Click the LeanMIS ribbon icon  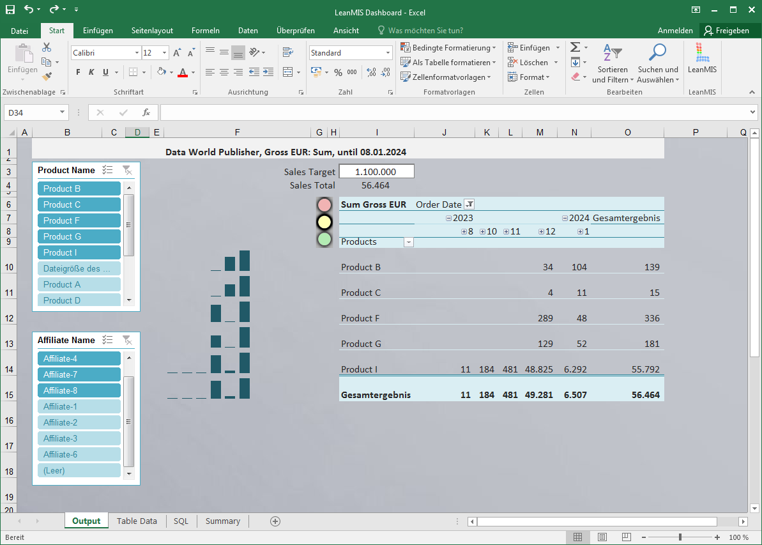point(702,58)
